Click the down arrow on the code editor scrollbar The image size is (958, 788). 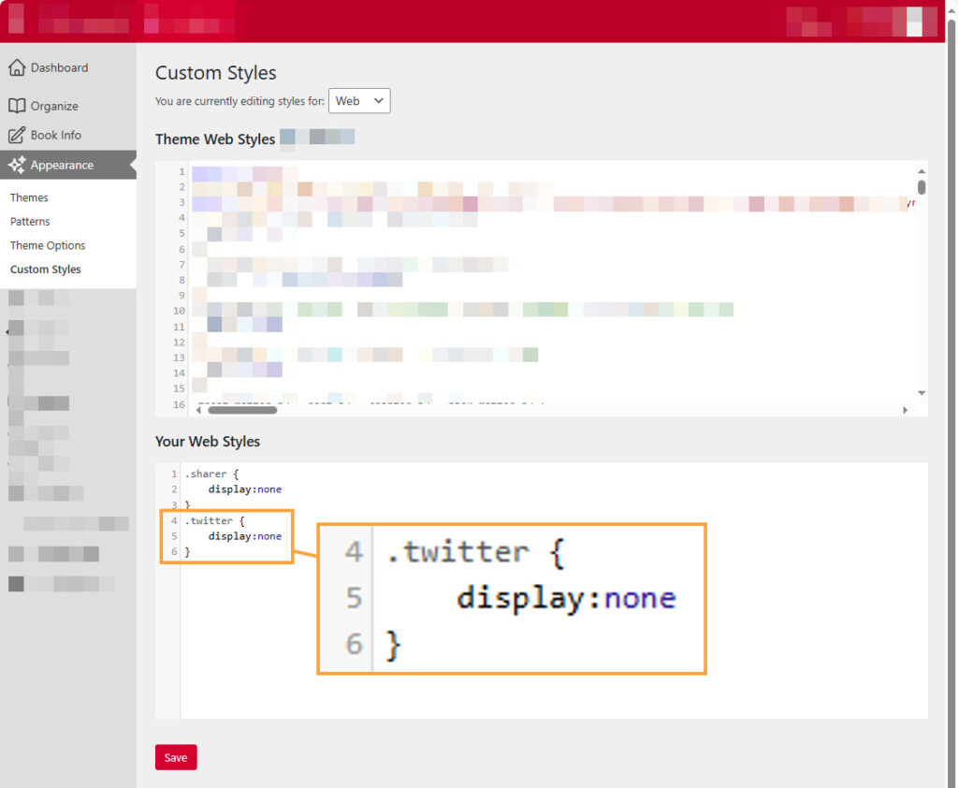(922, 394)
